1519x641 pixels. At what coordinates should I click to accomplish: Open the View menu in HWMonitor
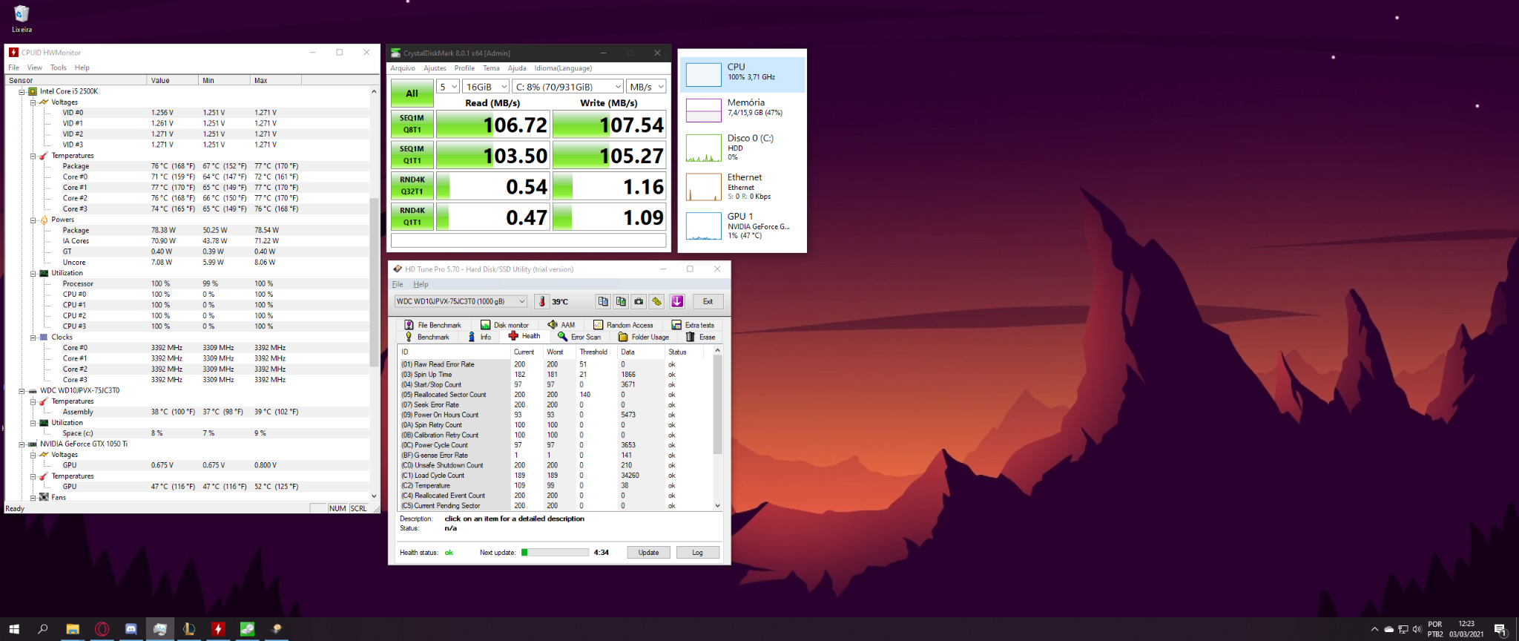click(35, 68)
